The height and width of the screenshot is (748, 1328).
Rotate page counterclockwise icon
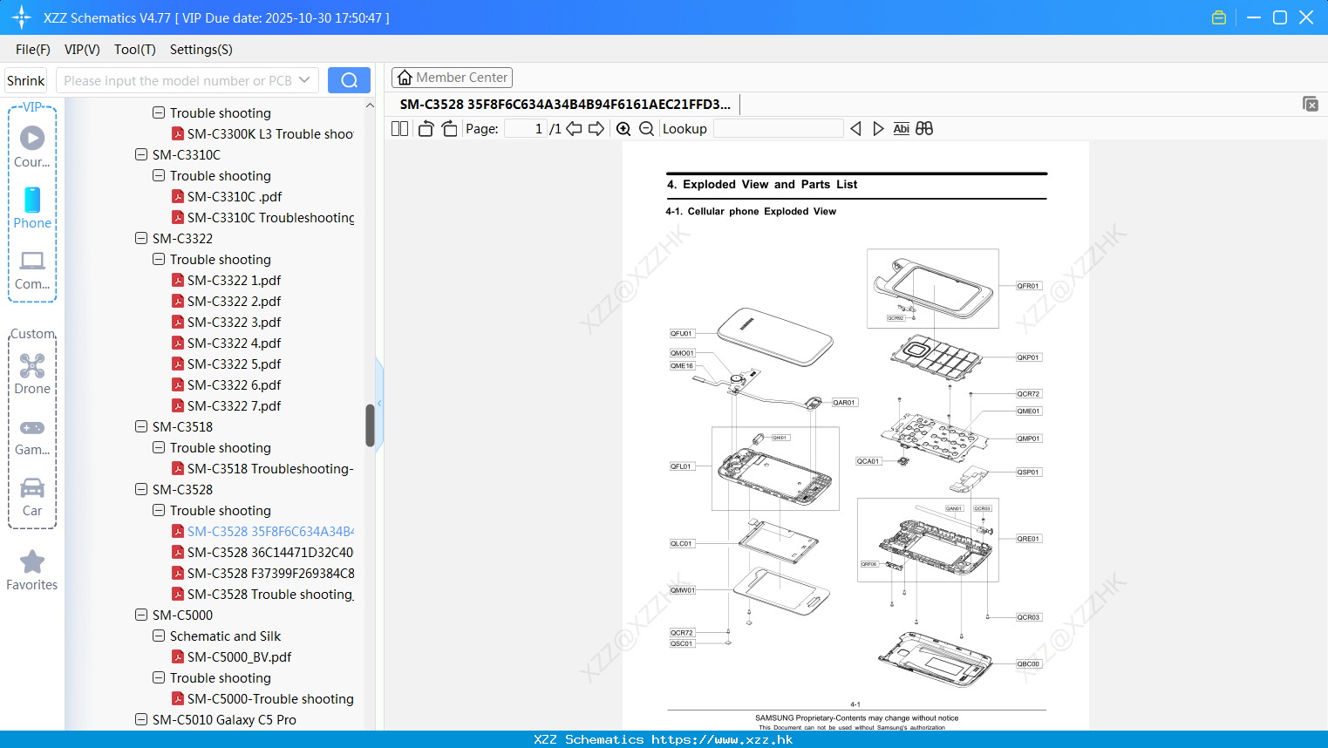coord(426,129)
